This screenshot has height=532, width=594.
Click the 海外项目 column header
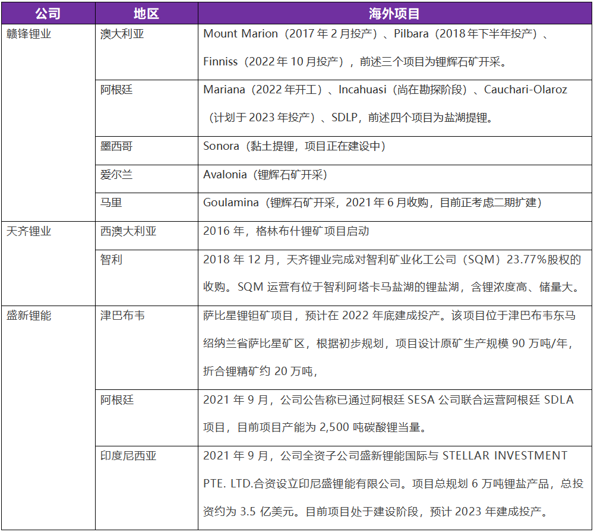click(395, 14)
